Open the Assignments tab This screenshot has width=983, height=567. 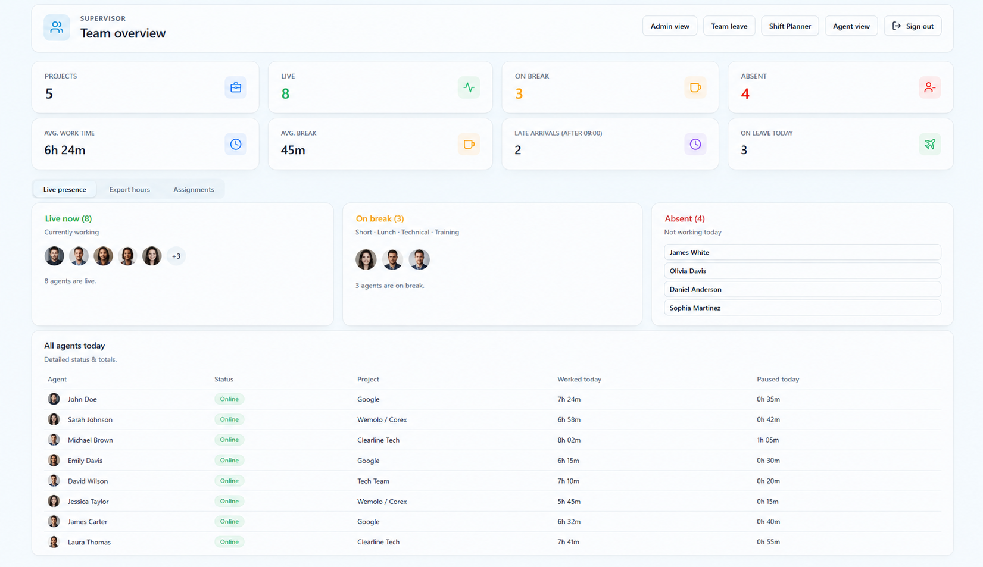click(x=194, y=189)
